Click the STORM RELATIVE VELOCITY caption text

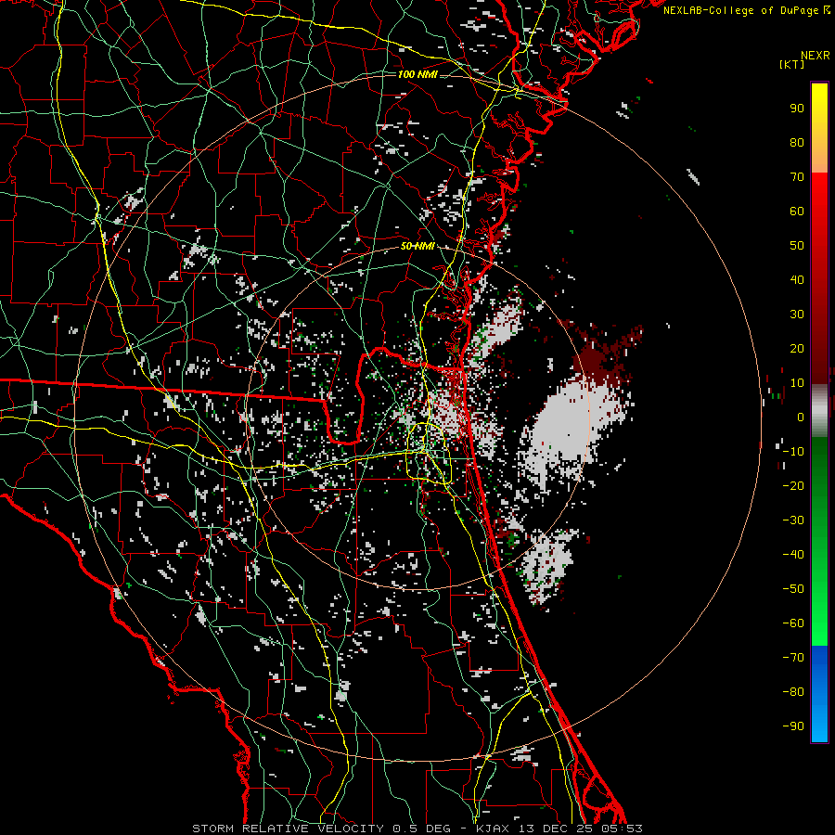(288, 829)
